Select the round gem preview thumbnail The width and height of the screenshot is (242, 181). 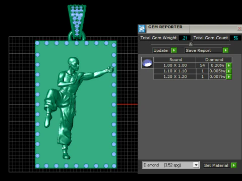(x=147, y=63)
